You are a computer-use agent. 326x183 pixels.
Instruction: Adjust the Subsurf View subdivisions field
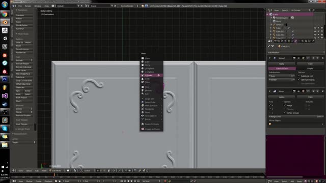(282, 76)
